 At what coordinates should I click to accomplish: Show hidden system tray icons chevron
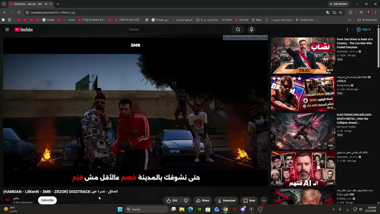point(333,209)
